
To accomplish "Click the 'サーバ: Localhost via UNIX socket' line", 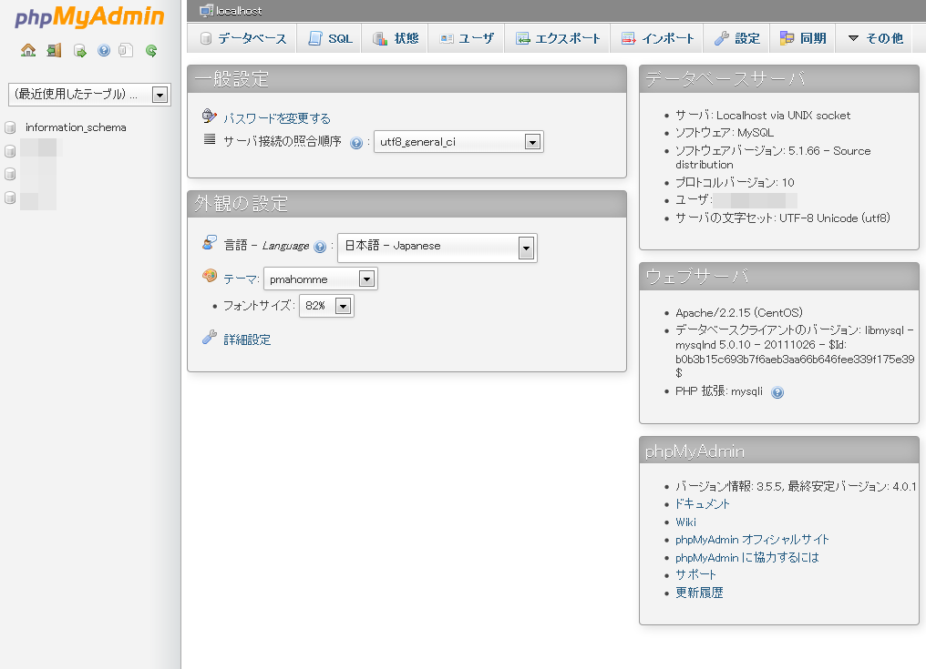I will pyautogui.click(x=763, y=116).
